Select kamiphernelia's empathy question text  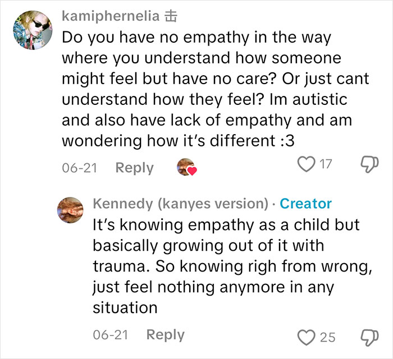(x=216, y=89)
